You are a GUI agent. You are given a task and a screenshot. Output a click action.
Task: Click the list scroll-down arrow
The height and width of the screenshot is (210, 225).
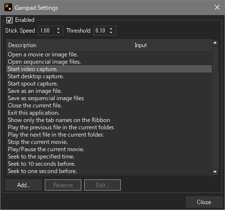click(x=215, y=172)
